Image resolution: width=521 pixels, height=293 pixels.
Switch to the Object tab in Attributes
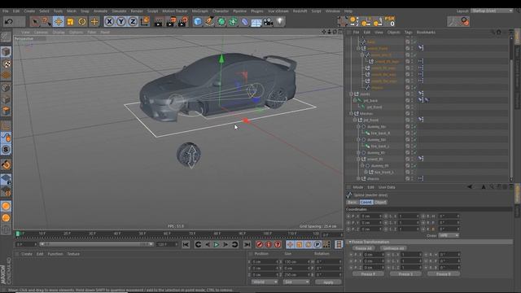[380, 202]
